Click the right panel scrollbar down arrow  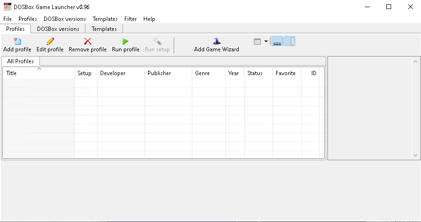tap(416, 155)
